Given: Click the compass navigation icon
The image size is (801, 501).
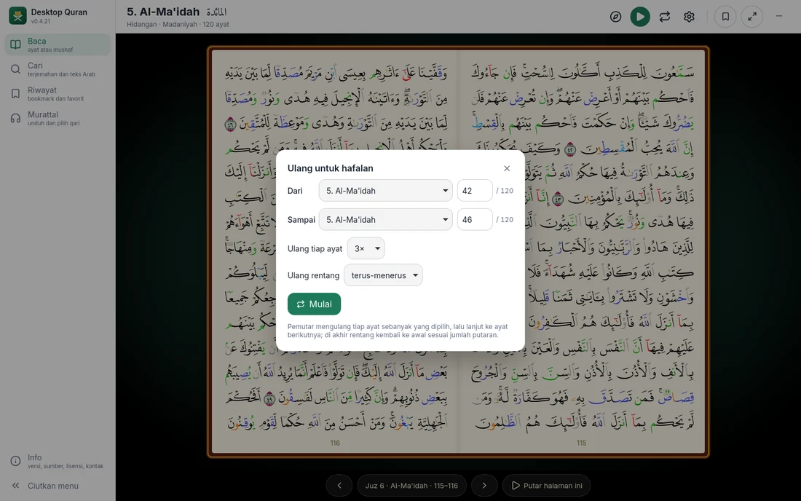Looking at the screenshot, I should (615, 16).
